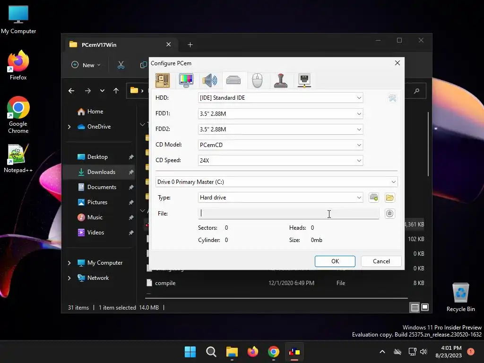Viewport: 484px width, 363px height.
Task: Open the Google Chrome desktop shortcut
Action: [18, 115]
